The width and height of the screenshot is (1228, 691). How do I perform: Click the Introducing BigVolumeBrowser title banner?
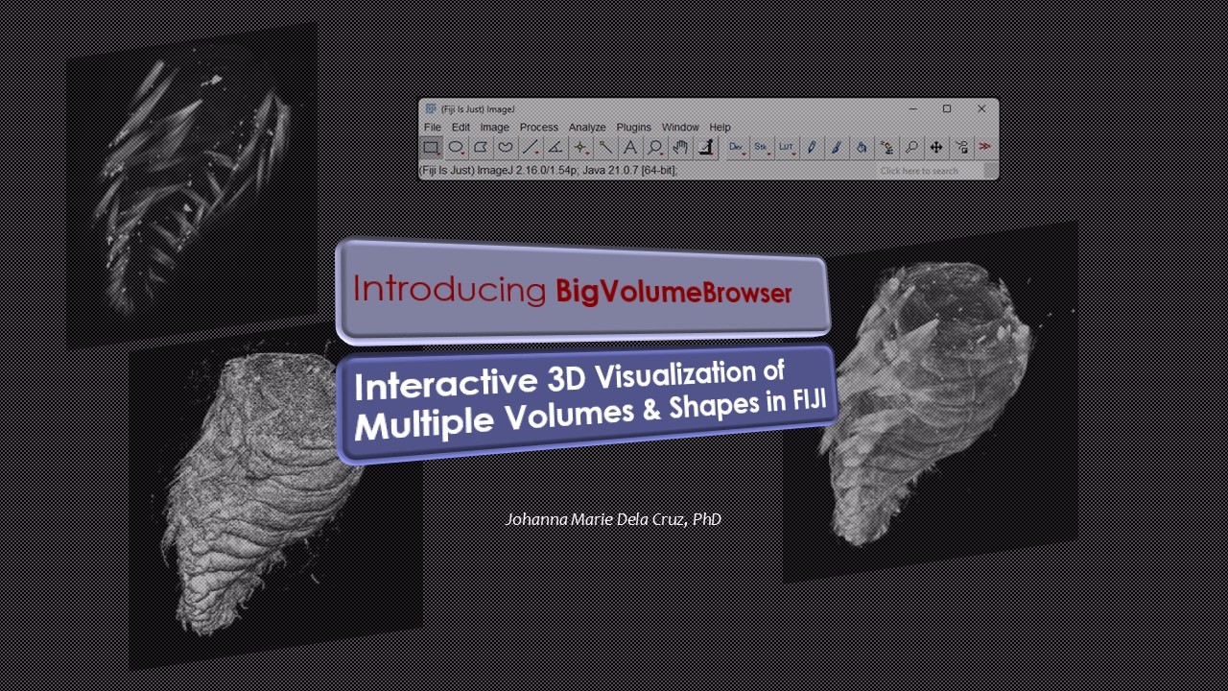[582, 290]
